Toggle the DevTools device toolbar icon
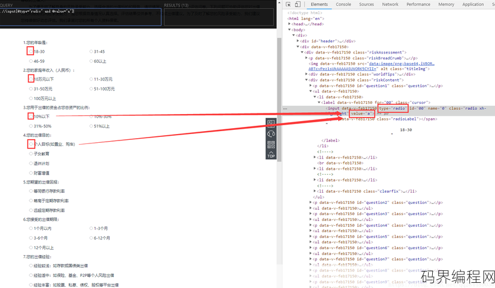495x288 pixels. [297, 4]
